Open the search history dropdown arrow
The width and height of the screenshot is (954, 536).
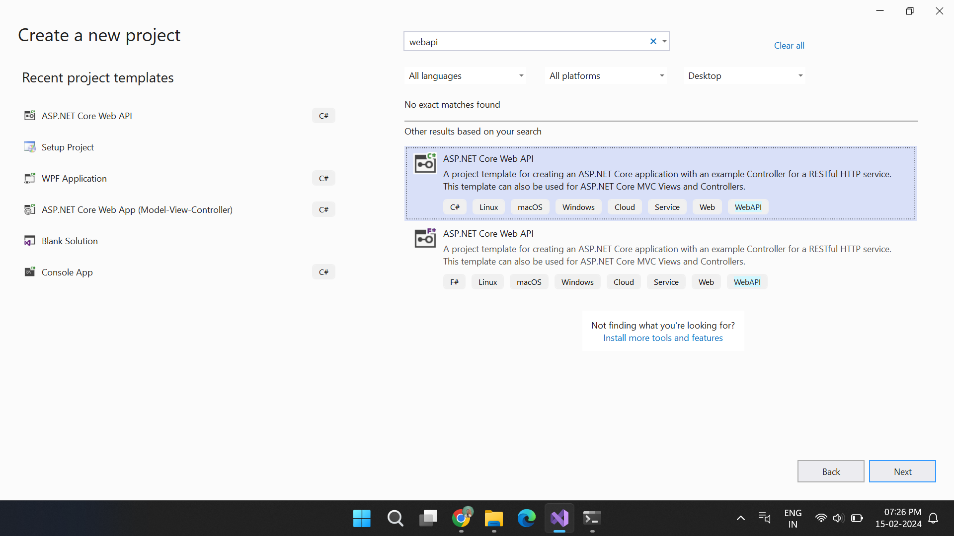click(664, 42)
